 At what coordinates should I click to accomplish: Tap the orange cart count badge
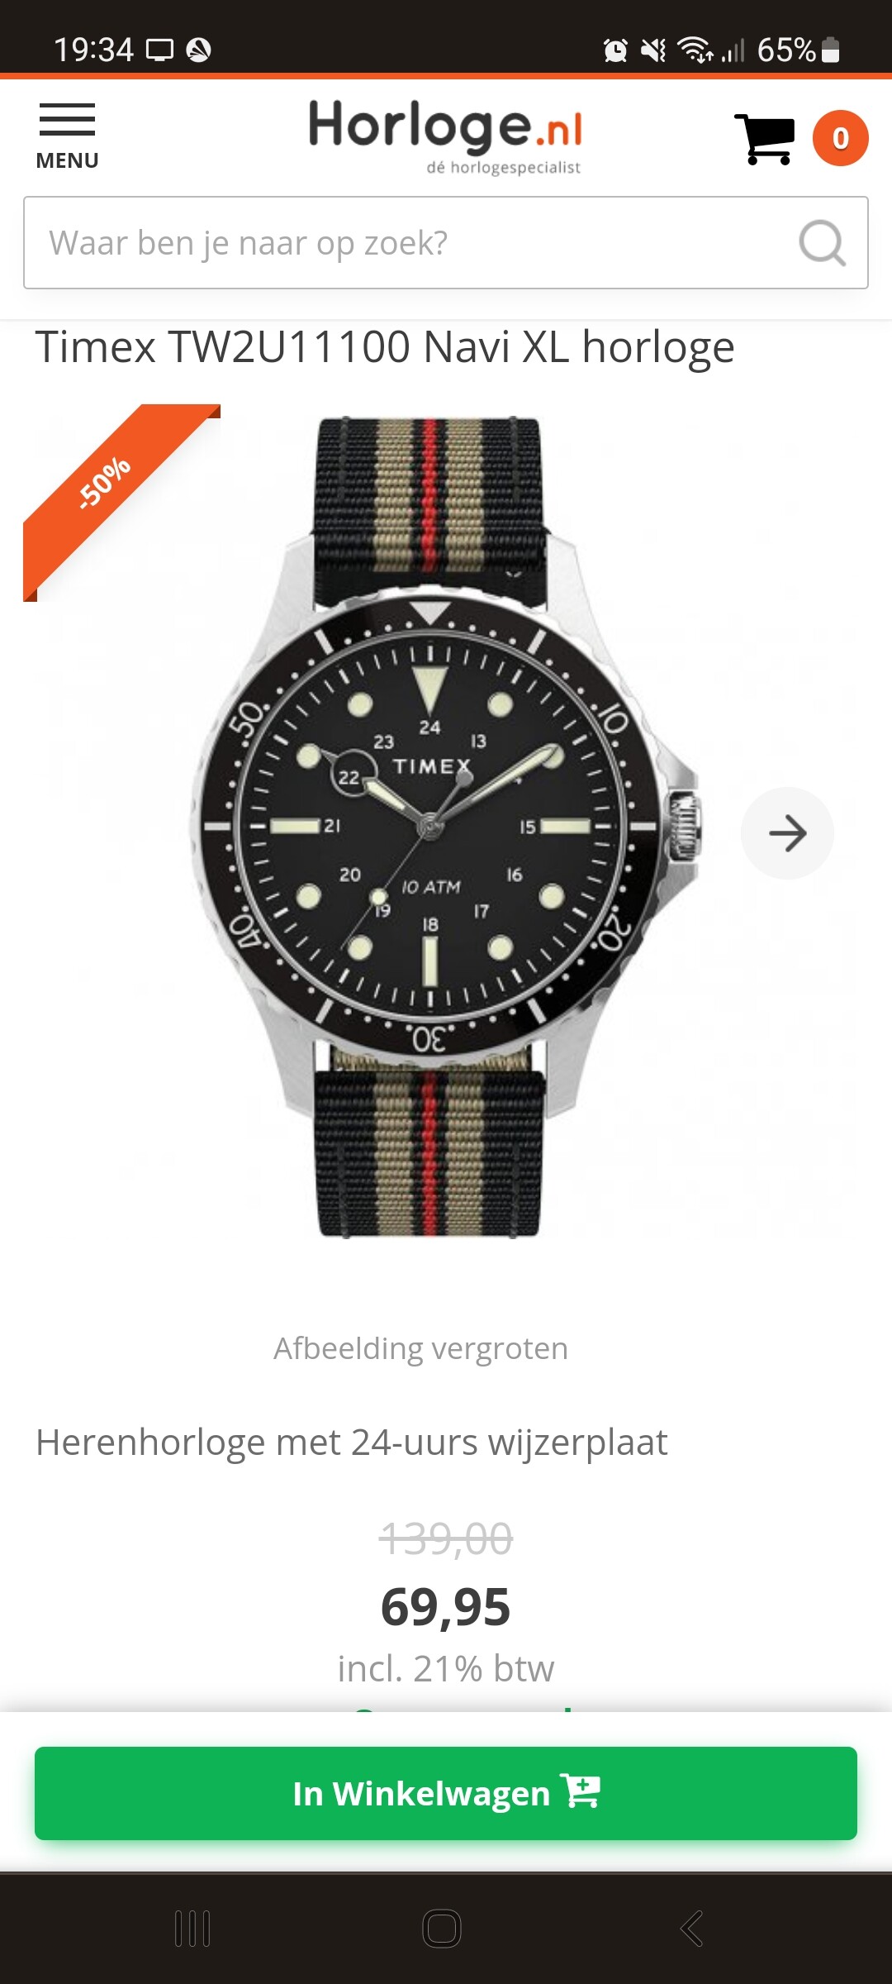pyautogui.click(x=840, y=138)
